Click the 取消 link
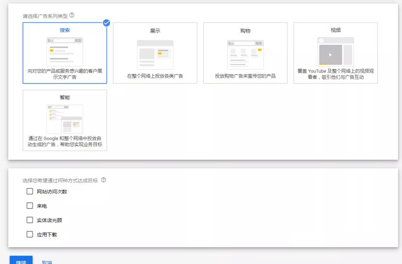402x264 pixels. click(x=47, y=262)
